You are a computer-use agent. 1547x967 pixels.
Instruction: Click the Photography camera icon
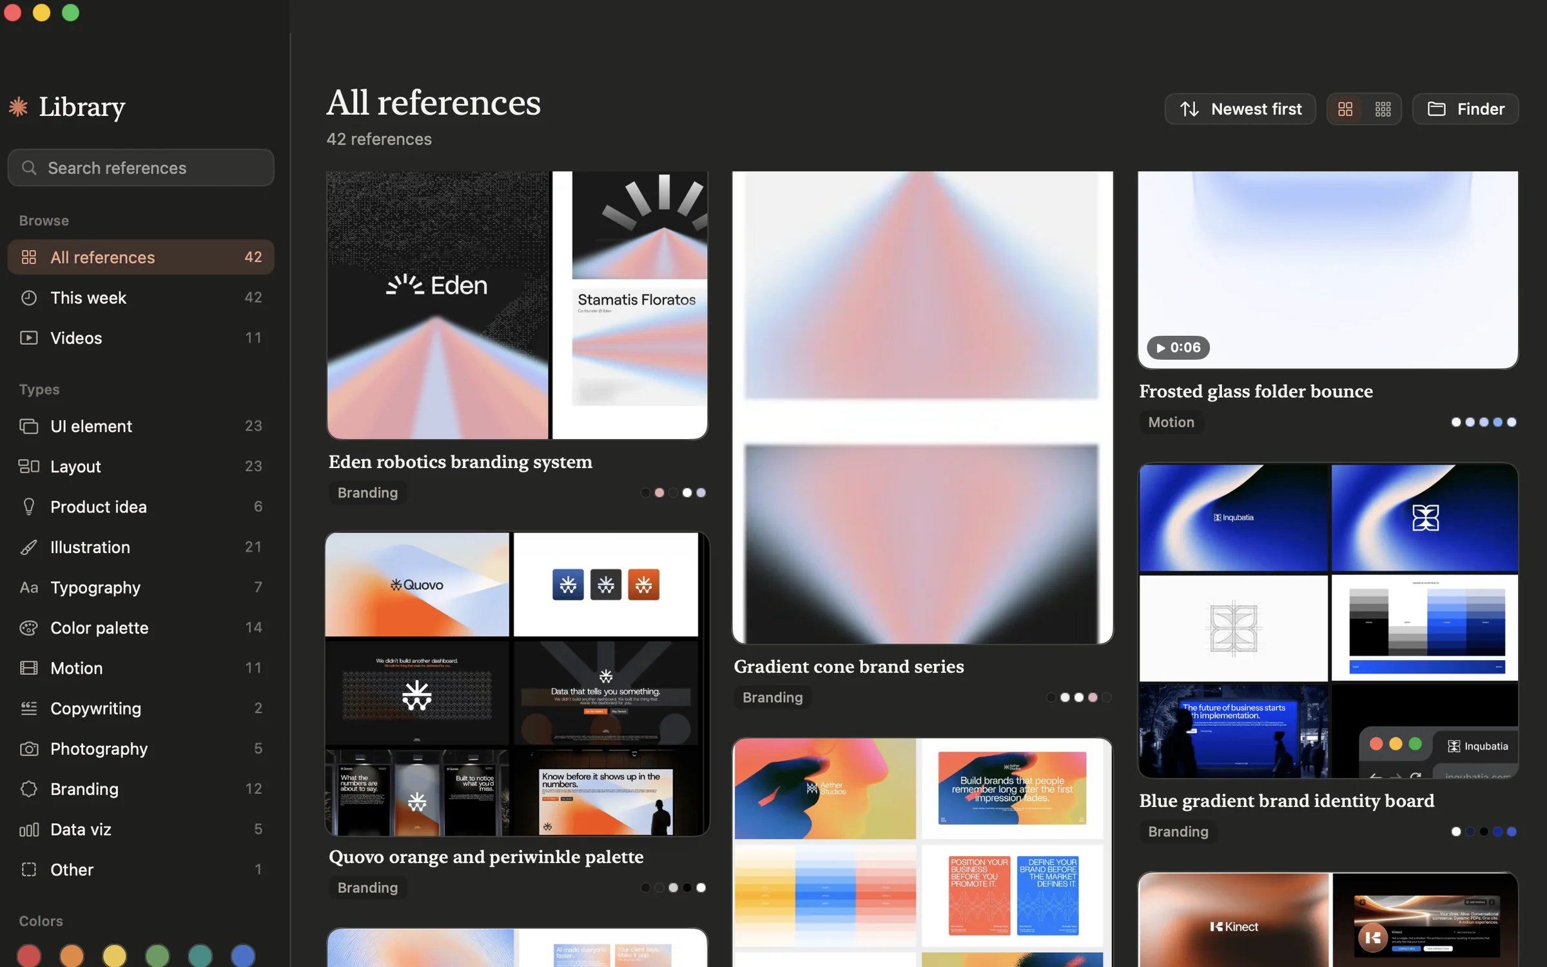pyautogui.click(x=28, y=748)
